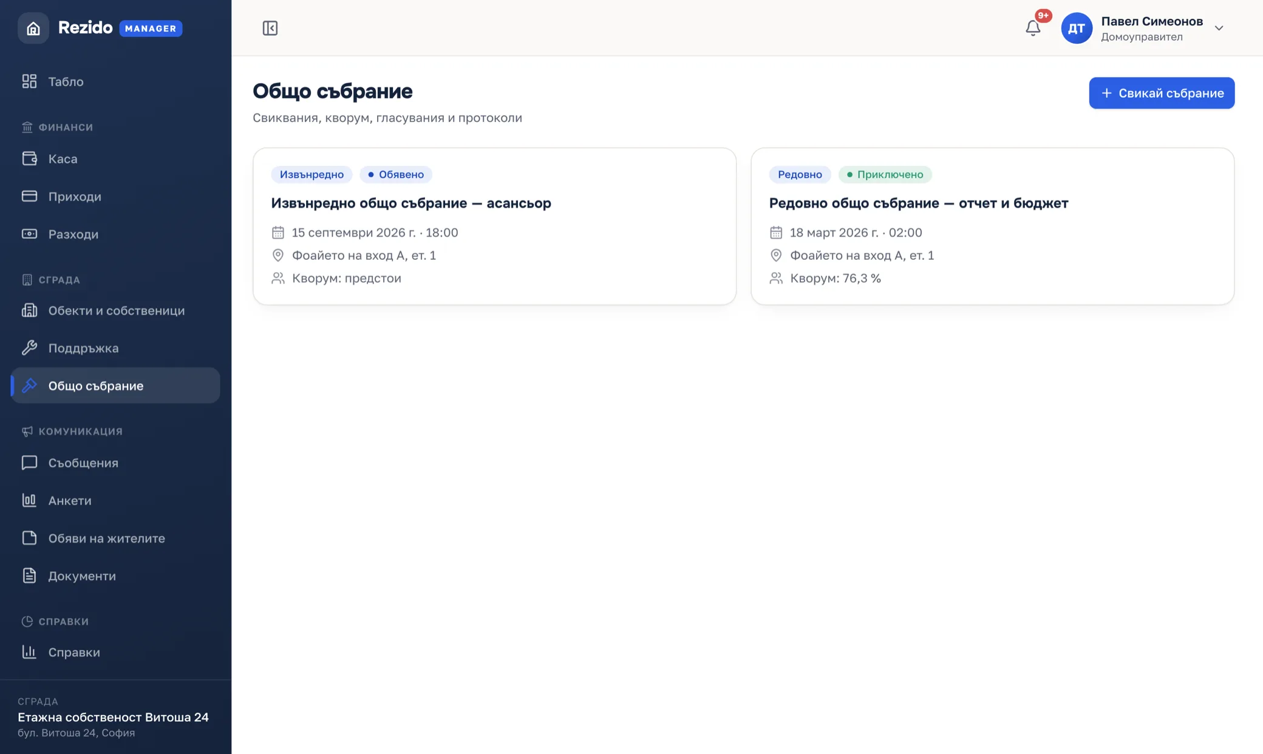Click the Съобщения chat bubble icon
Viewport: 1263px width, 754px height.
29,463
